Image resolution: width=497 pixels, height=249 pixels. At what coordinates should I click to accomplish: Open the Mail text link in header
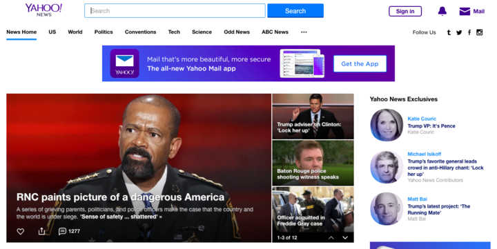478,12
